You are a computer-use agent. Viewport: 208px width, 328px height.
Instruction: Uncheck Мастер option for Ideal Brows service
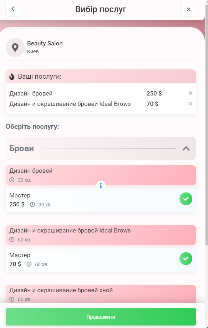(186, 259)
